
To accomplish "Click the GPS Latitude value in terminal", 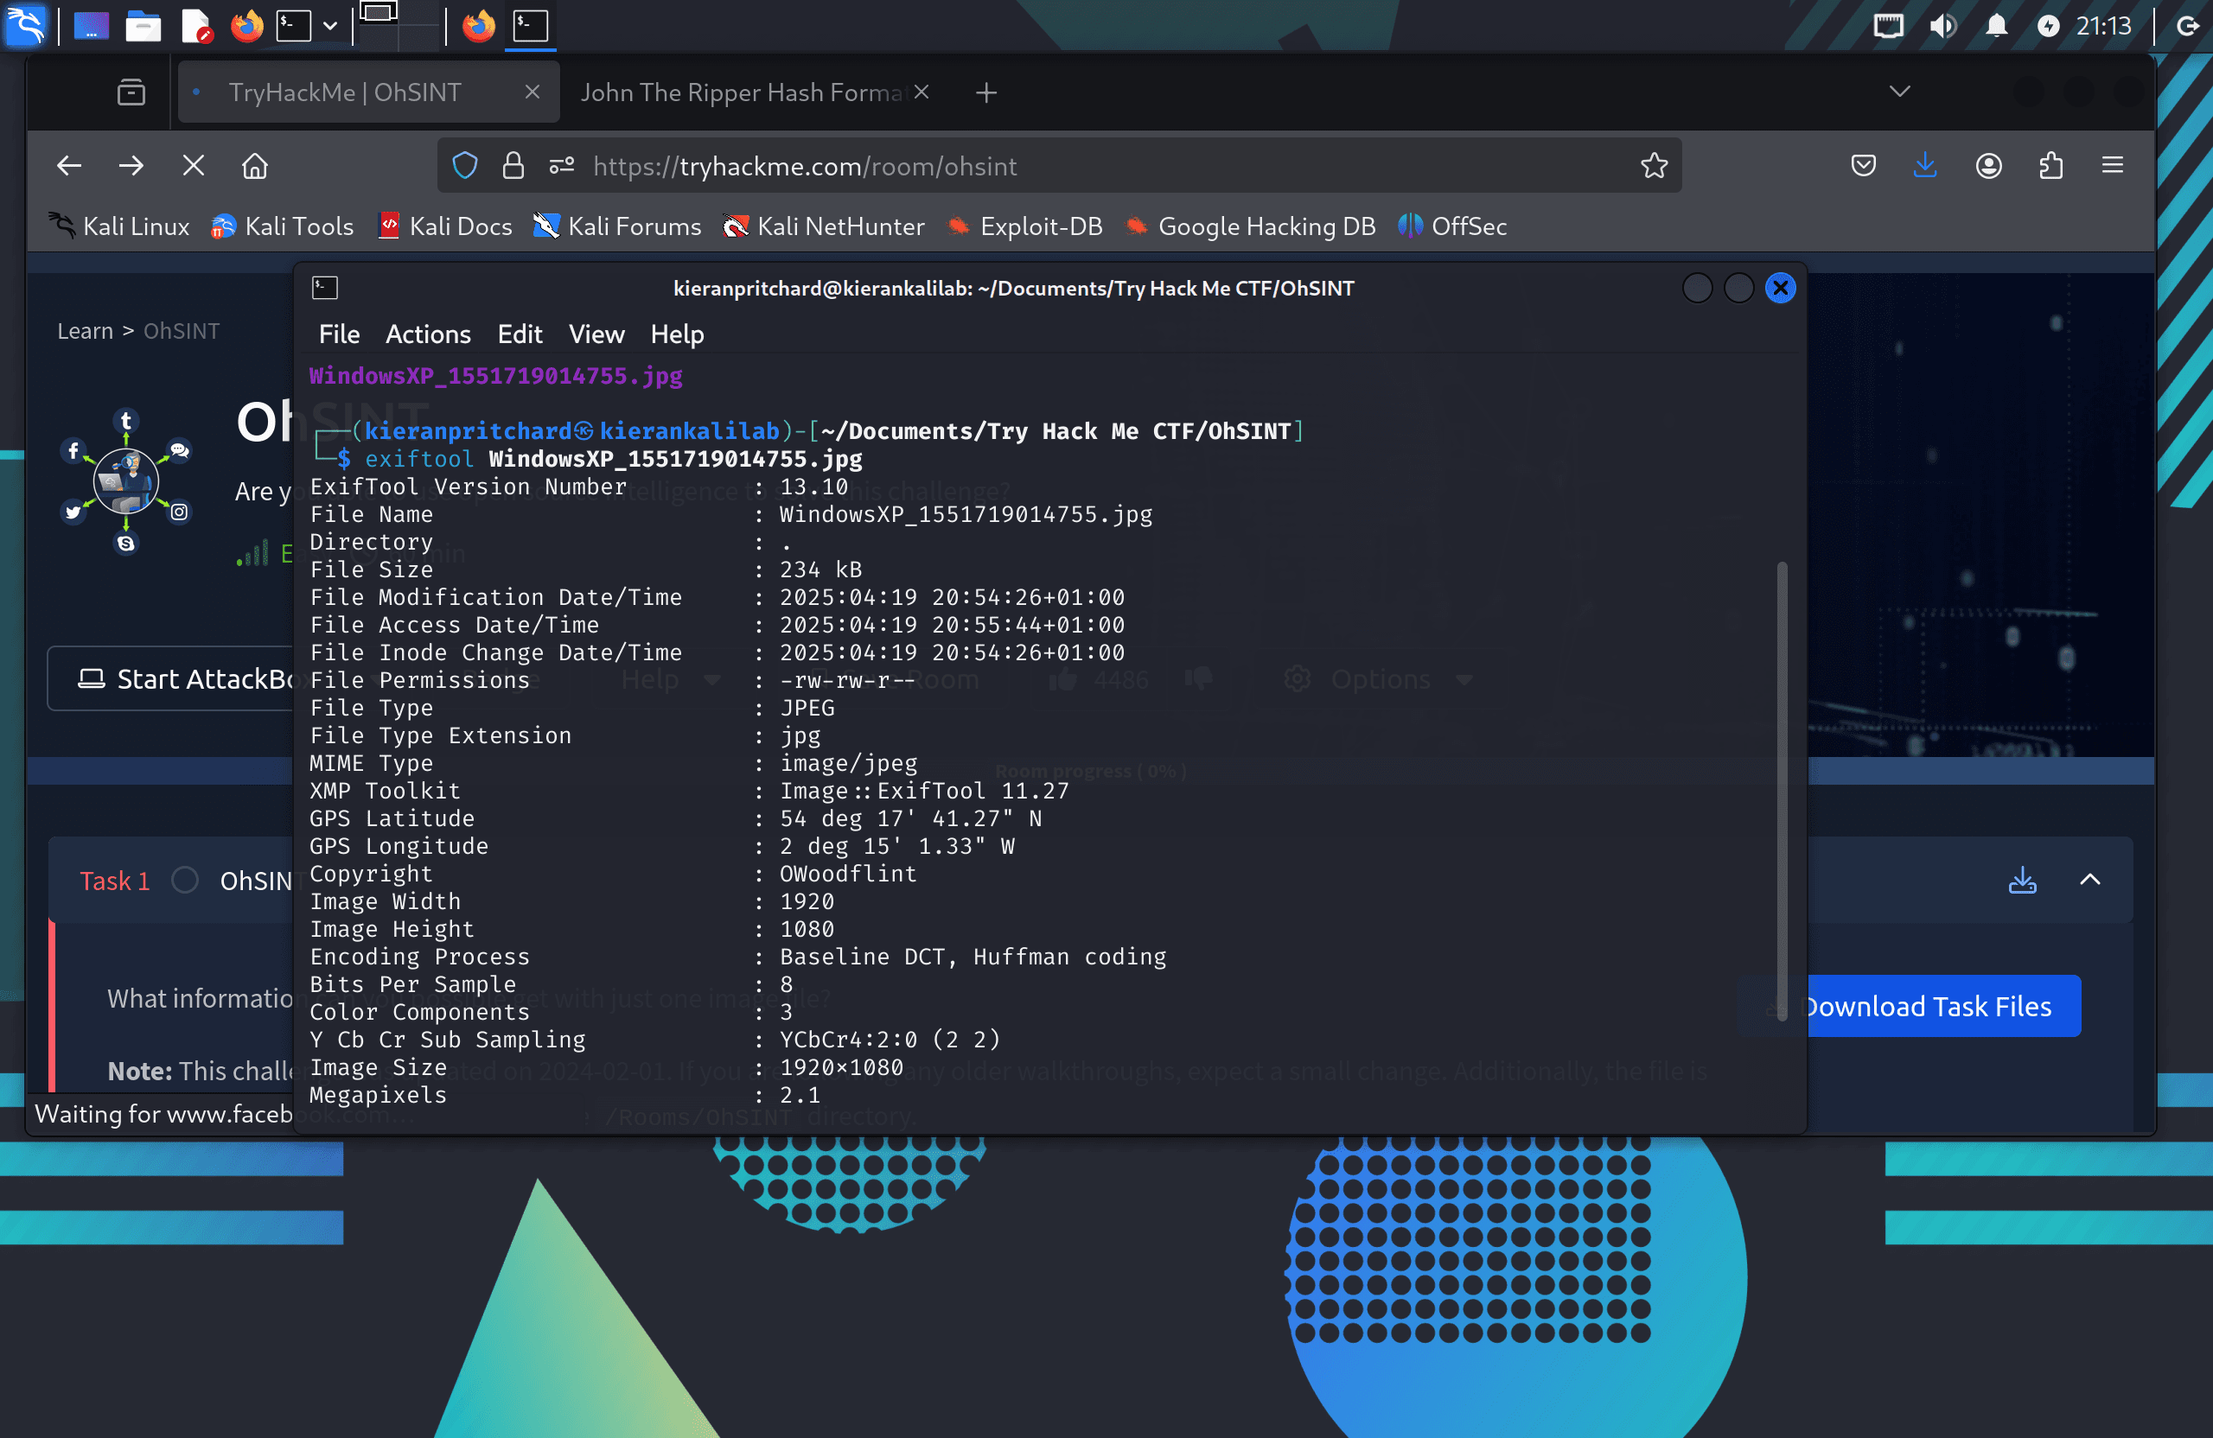I will [910, 819].
